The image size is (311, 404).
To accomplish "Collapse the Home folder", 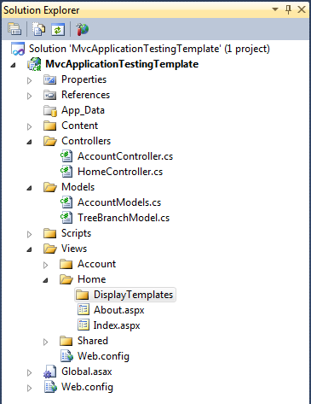I will pos(45,280).
